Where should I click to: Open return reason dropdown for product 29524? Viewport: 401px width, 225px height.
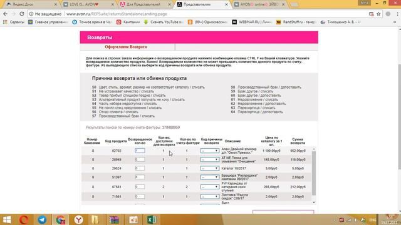pos(210,168)
